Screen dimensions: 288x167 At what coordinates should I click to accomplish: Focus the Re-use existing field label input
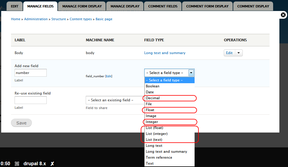pyautogui.click(x=31, y=100)
